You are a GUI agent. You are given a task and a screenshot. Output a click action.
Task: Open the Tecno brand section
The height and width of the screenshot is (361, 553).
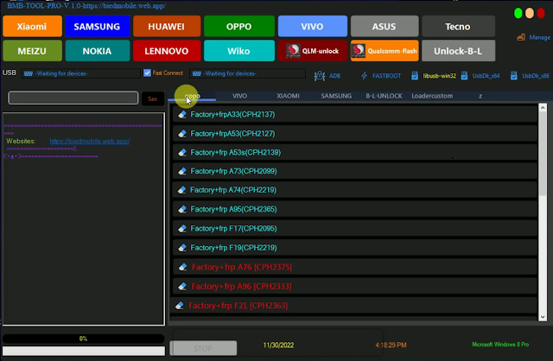(458, 27)
